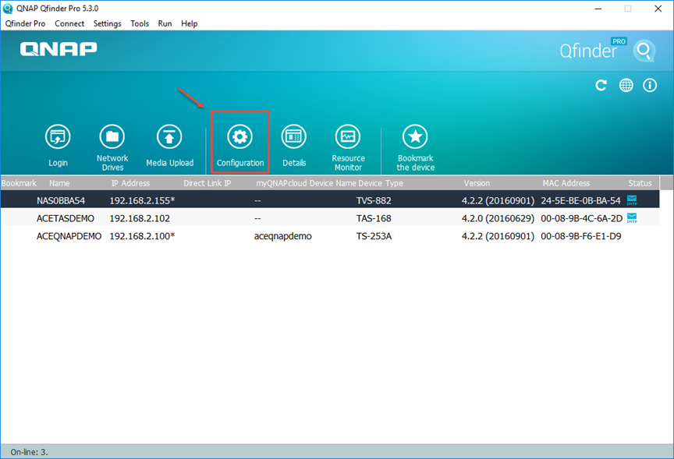
Task: Open the Connect menu
Action: (x=69, y=23)
